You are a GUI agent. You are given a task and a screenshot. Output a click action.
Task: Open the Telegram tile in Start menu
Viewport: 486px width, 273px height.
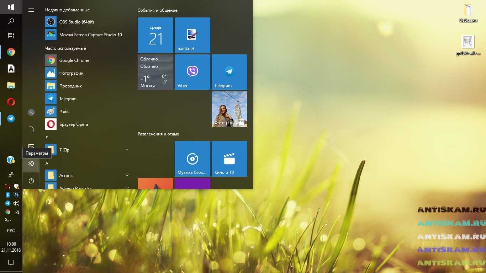[229, 72]
